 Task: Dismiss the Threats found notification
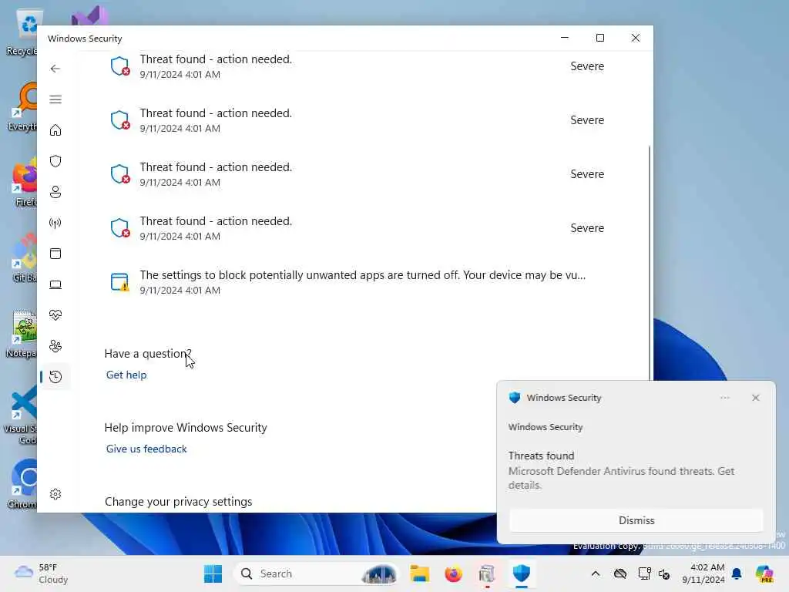coord(636,520)
